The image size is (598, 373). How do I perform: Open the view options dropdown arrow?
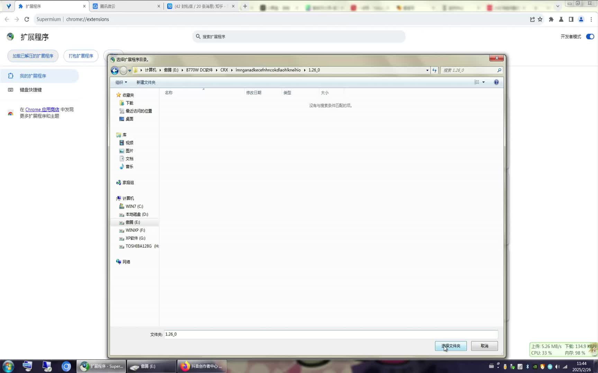click(483, 82)
